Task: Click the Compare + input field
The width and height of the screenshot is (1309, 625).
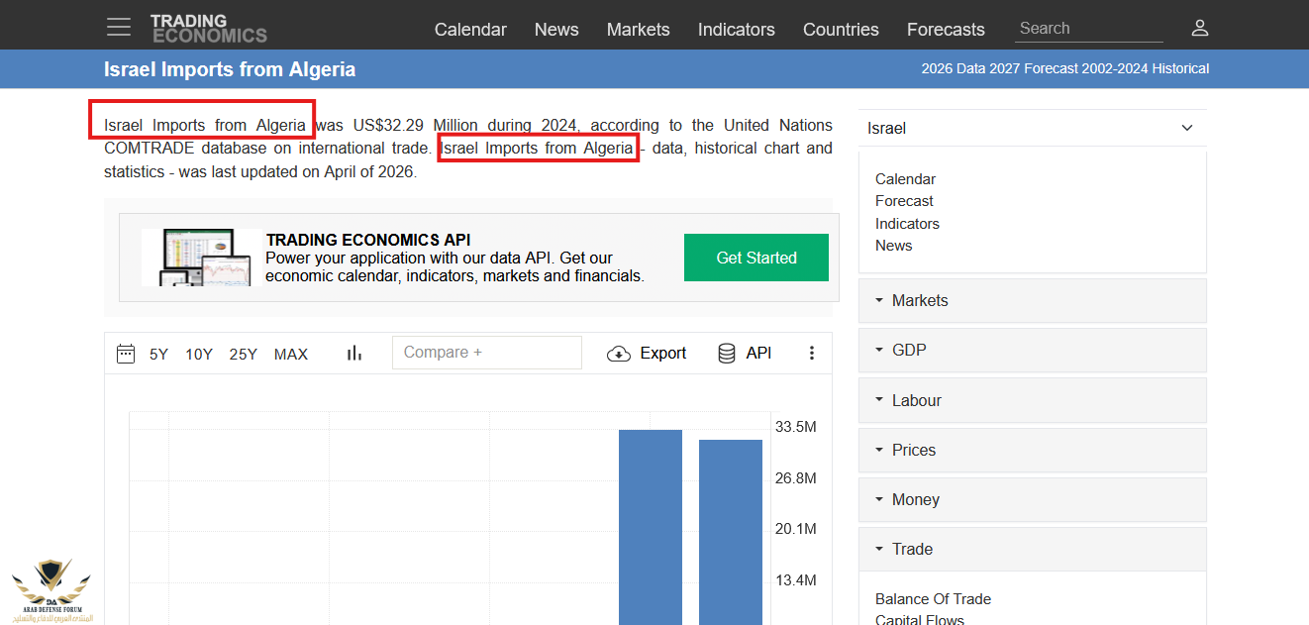Action: click(x=487, y=353)
